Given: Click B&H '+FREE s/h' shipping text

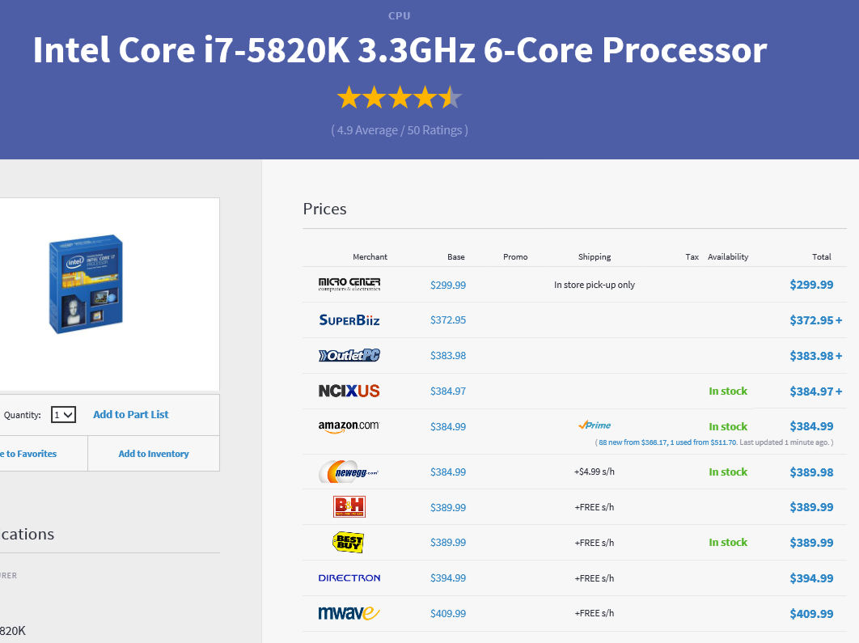Looking at the screenshot, I should pyautogui.click(x=595, y=507).
